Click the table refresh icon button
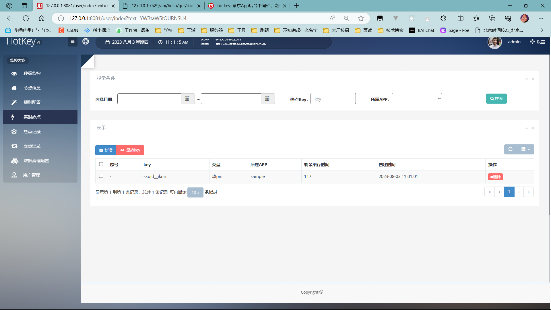The height and width of the screenshot is (310, 551). click(510, 149)
